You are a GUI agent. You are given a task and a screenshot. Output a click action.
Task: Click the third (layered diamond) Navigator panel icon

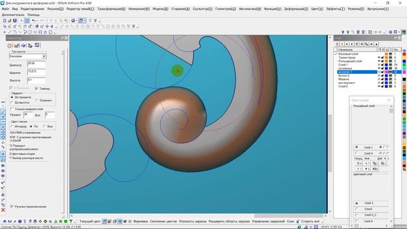click(x=24, y=45)
